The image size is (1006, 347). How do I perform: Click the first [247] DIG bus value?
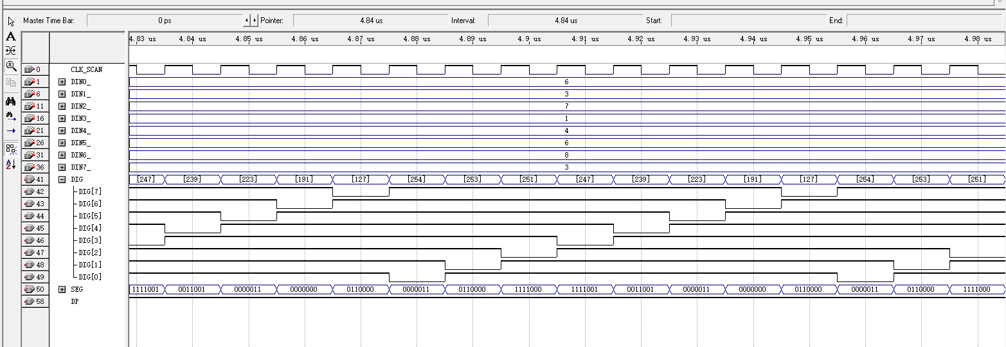click(x=147, y=179)
